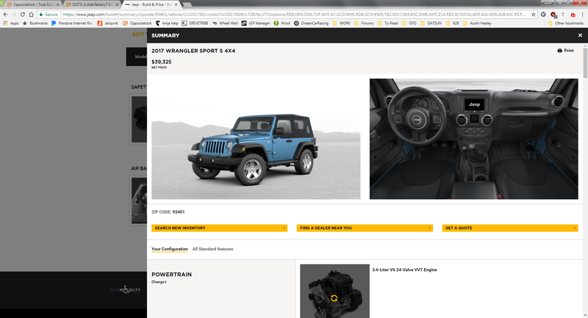Viewport: 588px width, 318px height.
Task: Click the browser Back arrow
Action: click(x=5, y=14)
